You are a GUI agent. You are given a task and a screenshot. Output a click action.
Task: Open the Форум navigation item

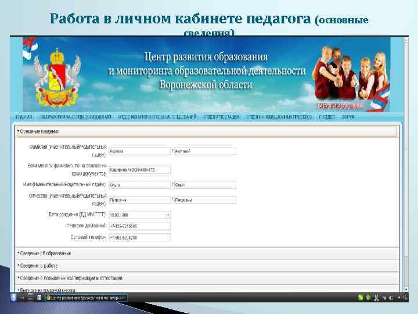tap(348, 117)
